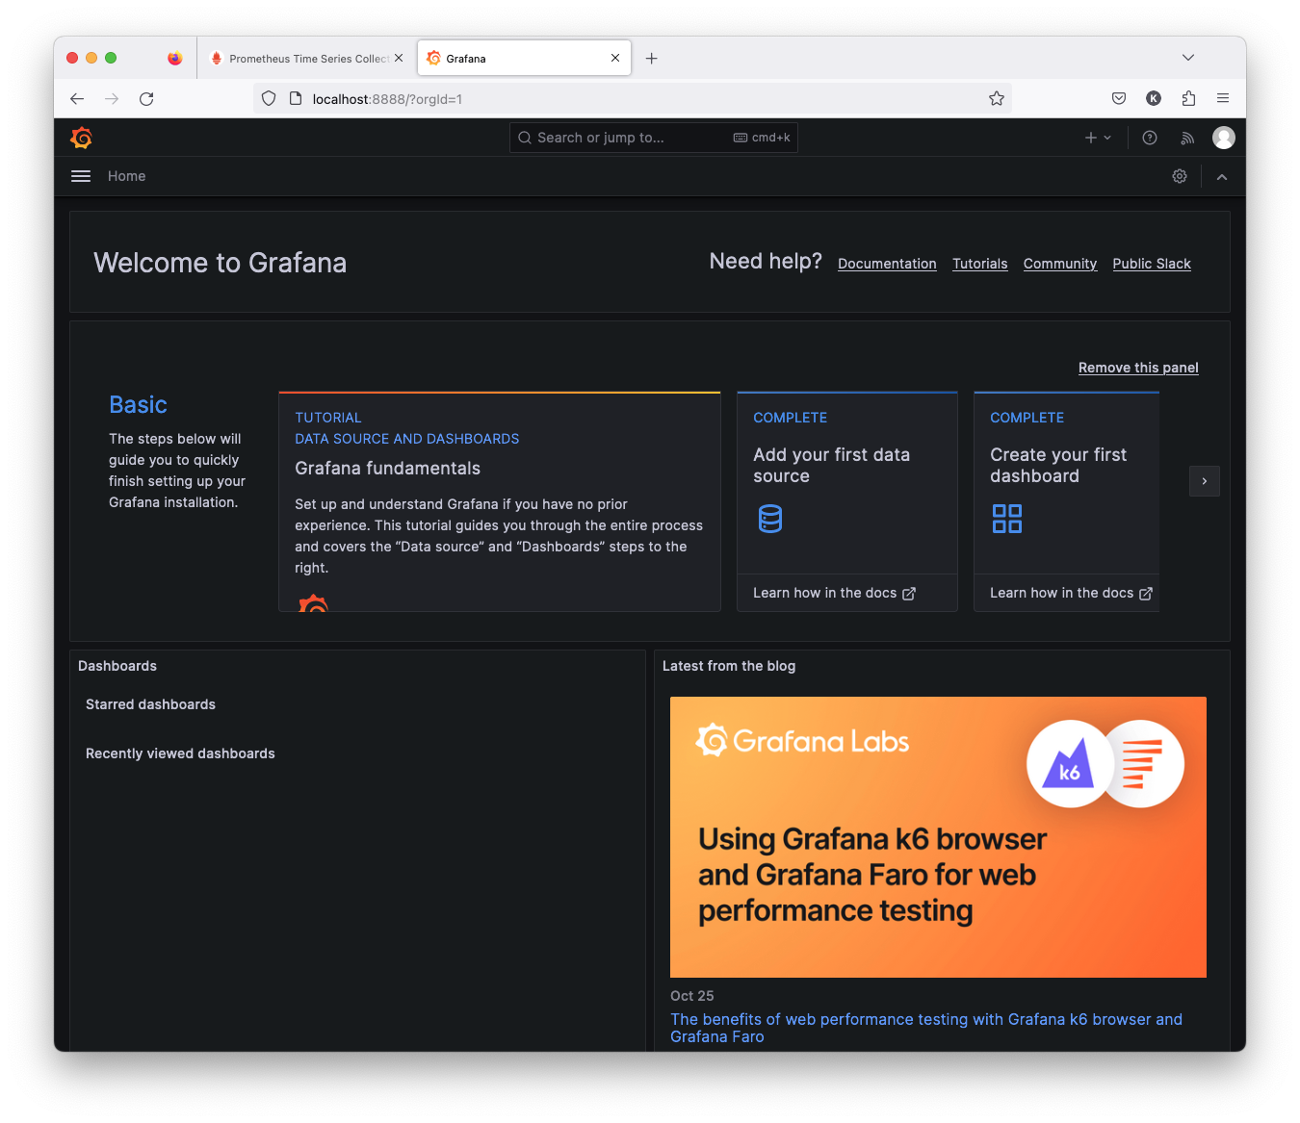Click the URL address bar
The width and height of the screenshot is (1300, 1123).
pyautogui.click(x=632, y=98)
